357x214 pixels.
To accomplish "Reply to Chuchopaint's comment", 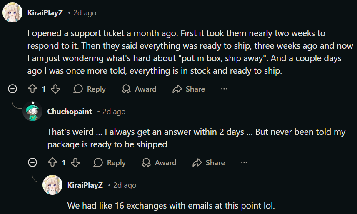I will pyautogui.click(x=110, y=162).
